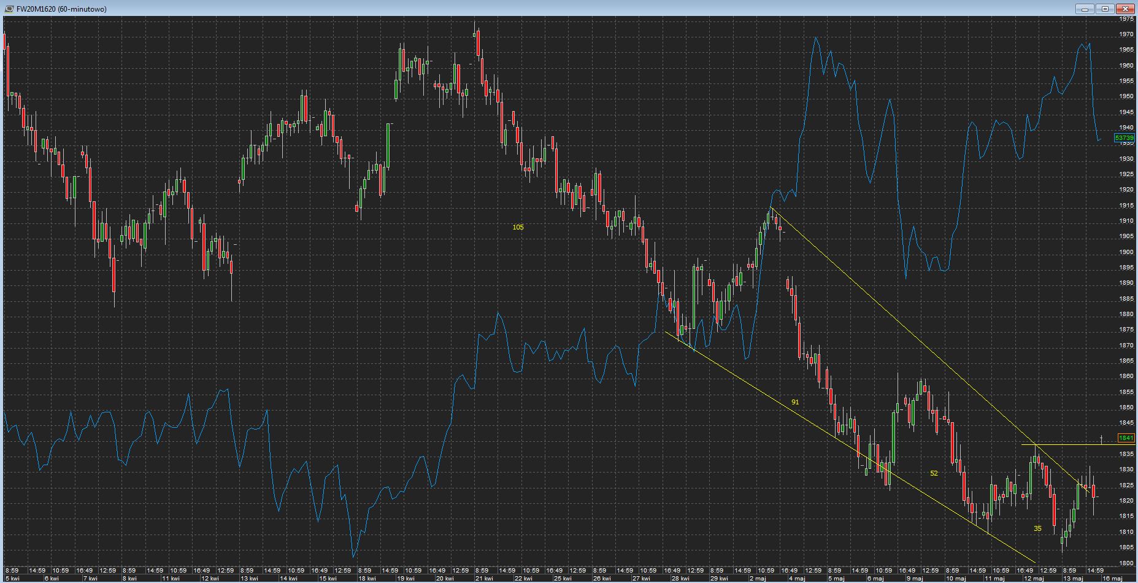Maximize the FW20M1620 chart window

pyautogui.click(x=1105, y=9)
